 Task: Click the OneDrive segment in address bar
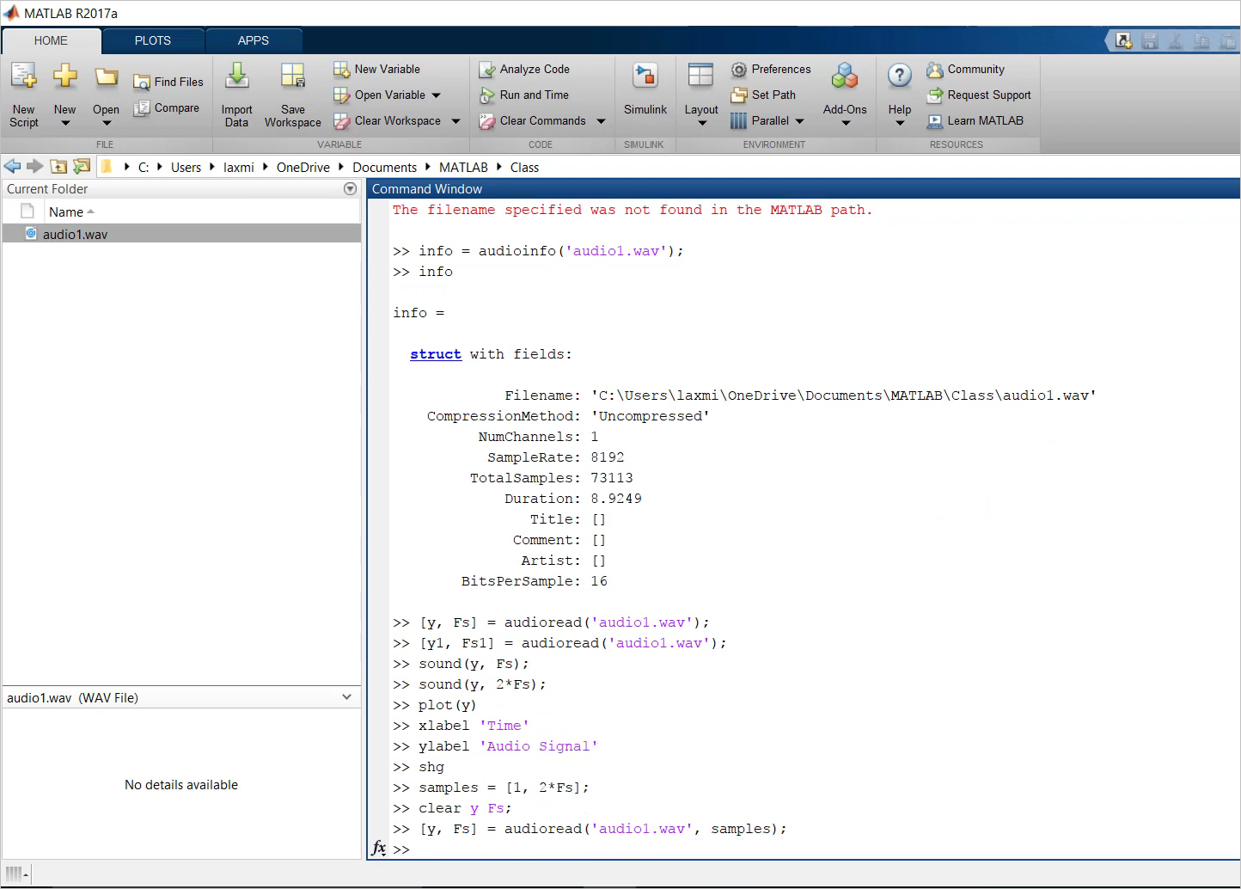point(303,168)
